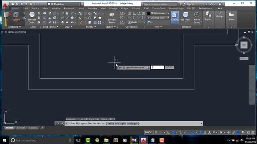
Task: Click the dynamic input coordinate field
Action: tap(157, 67)
